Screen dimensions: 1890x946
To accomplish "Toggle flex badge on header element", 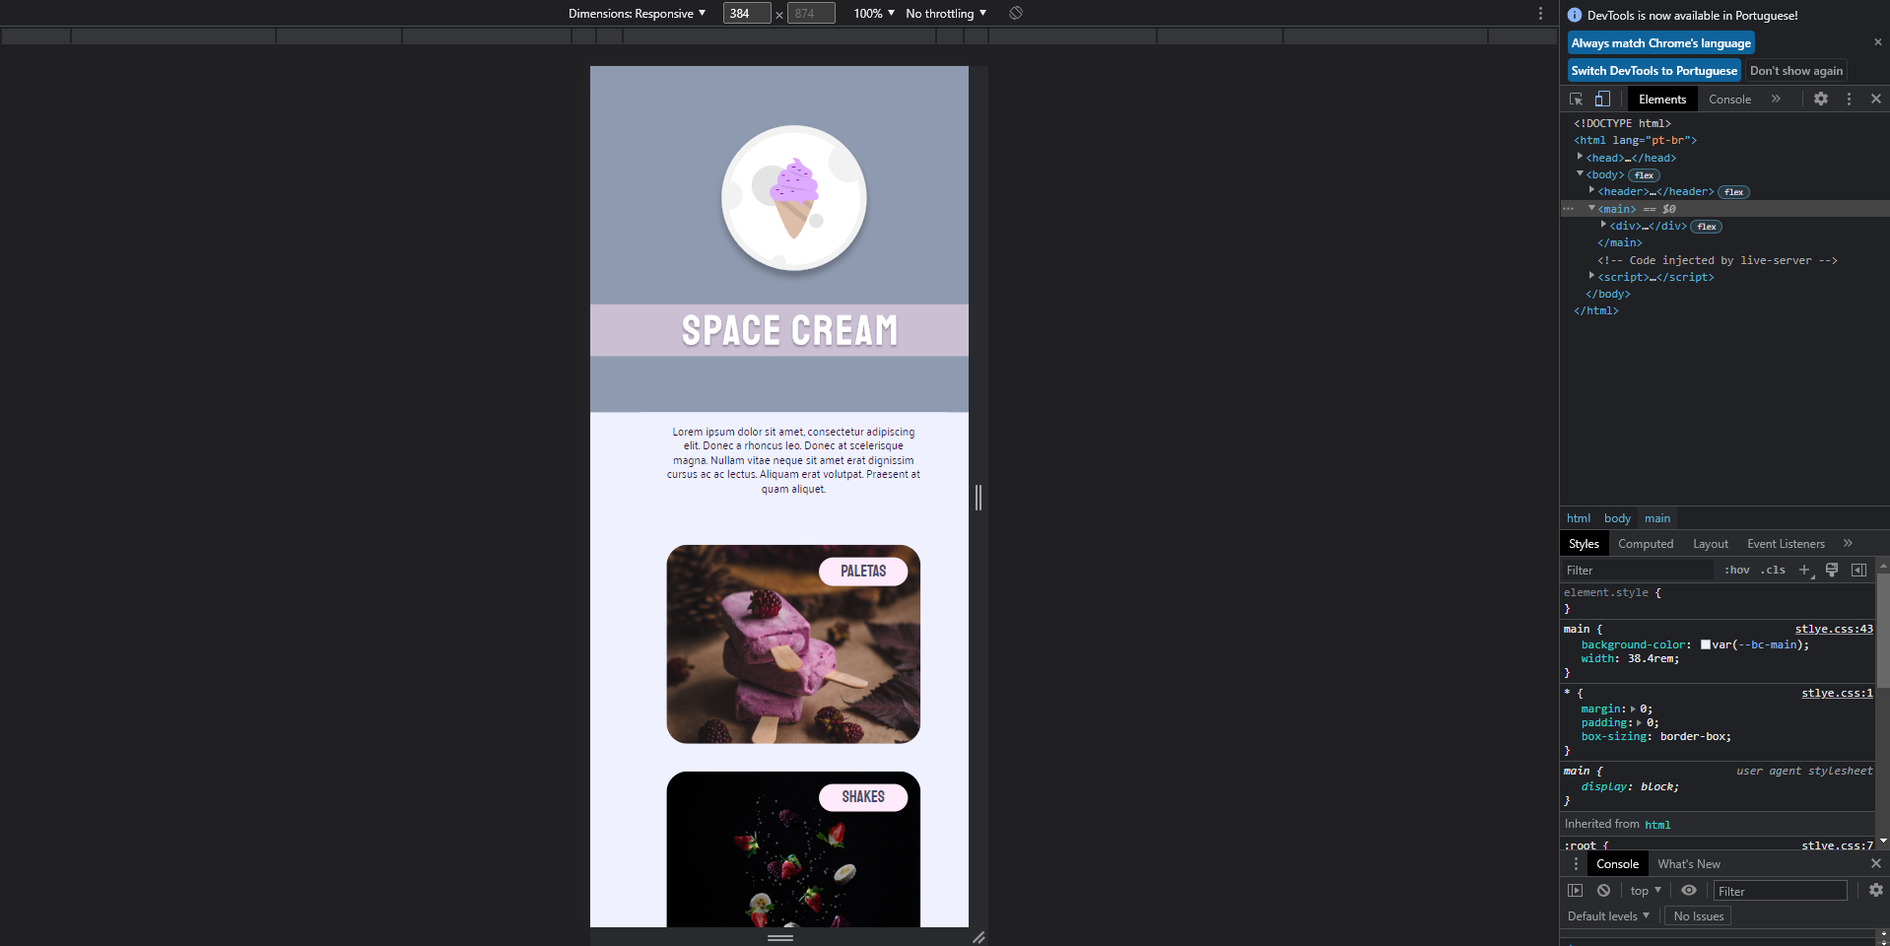I will [x=1734, y=192].
